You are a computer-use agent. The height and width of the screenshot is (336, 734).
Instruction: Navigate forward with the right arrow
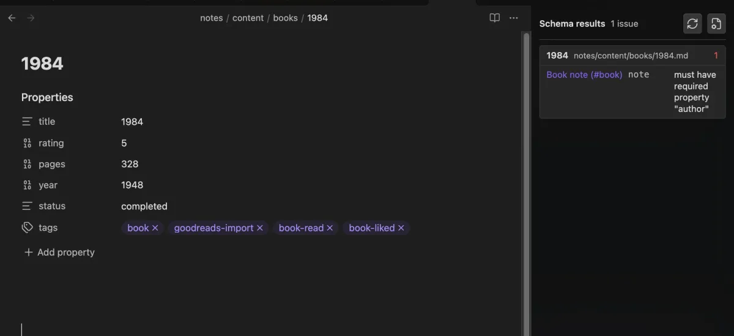[31, 18]
